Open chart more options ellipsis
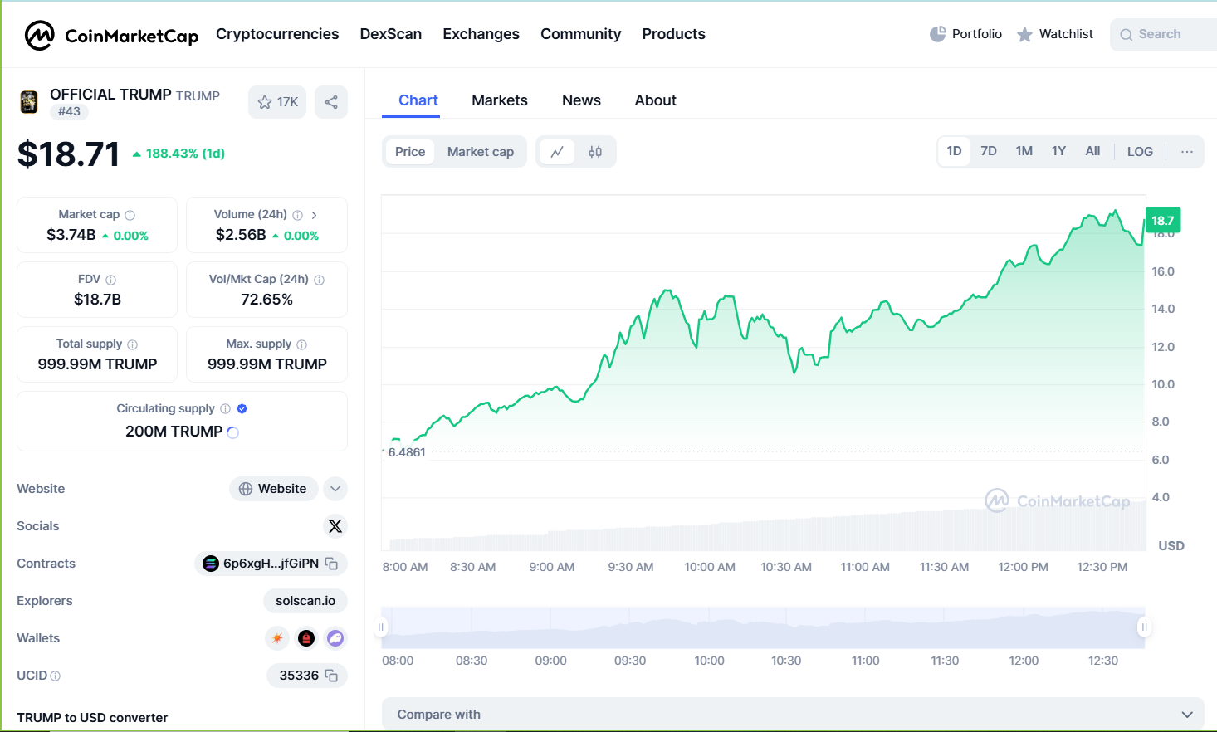 pos(1187,152)
